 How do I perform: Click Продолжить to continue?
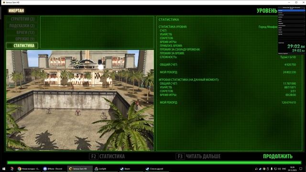click(x=278, y=156)
